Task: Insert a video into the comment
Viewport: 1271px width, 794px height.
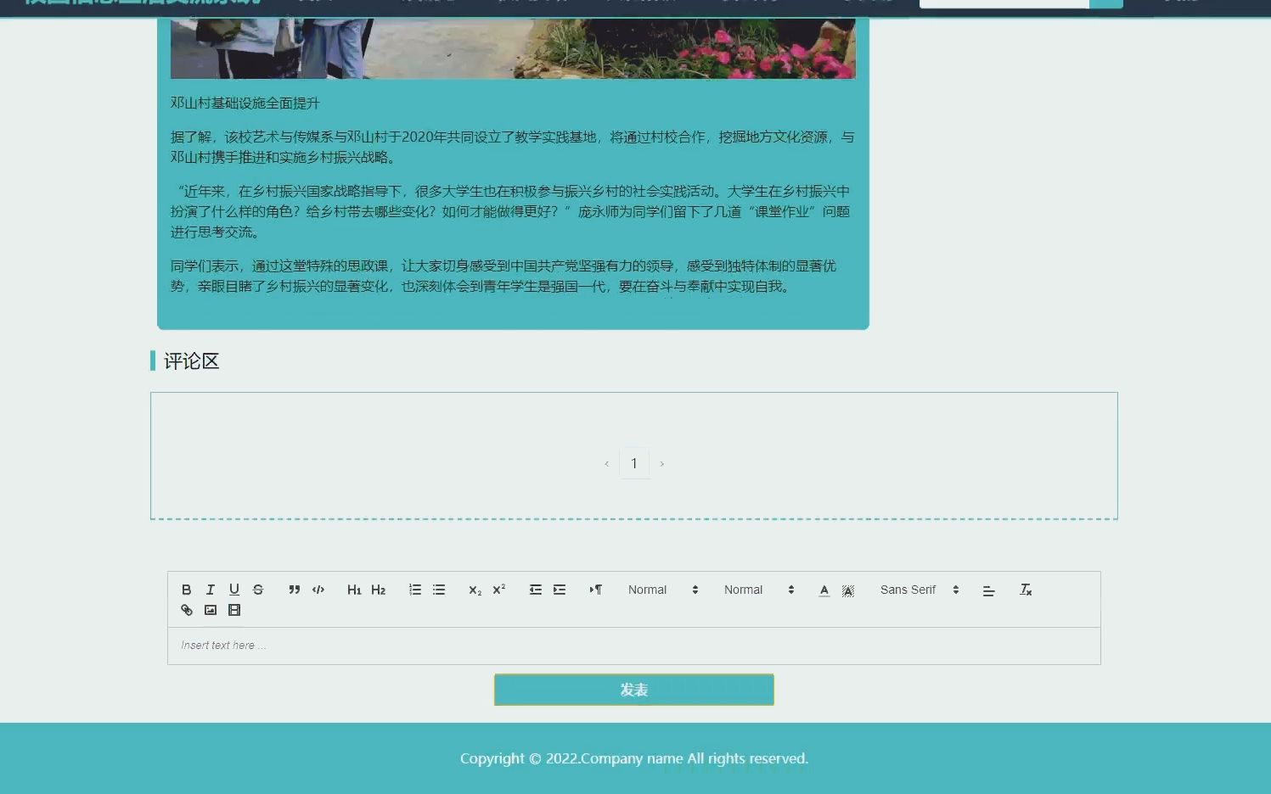Action: coord(233,610)
